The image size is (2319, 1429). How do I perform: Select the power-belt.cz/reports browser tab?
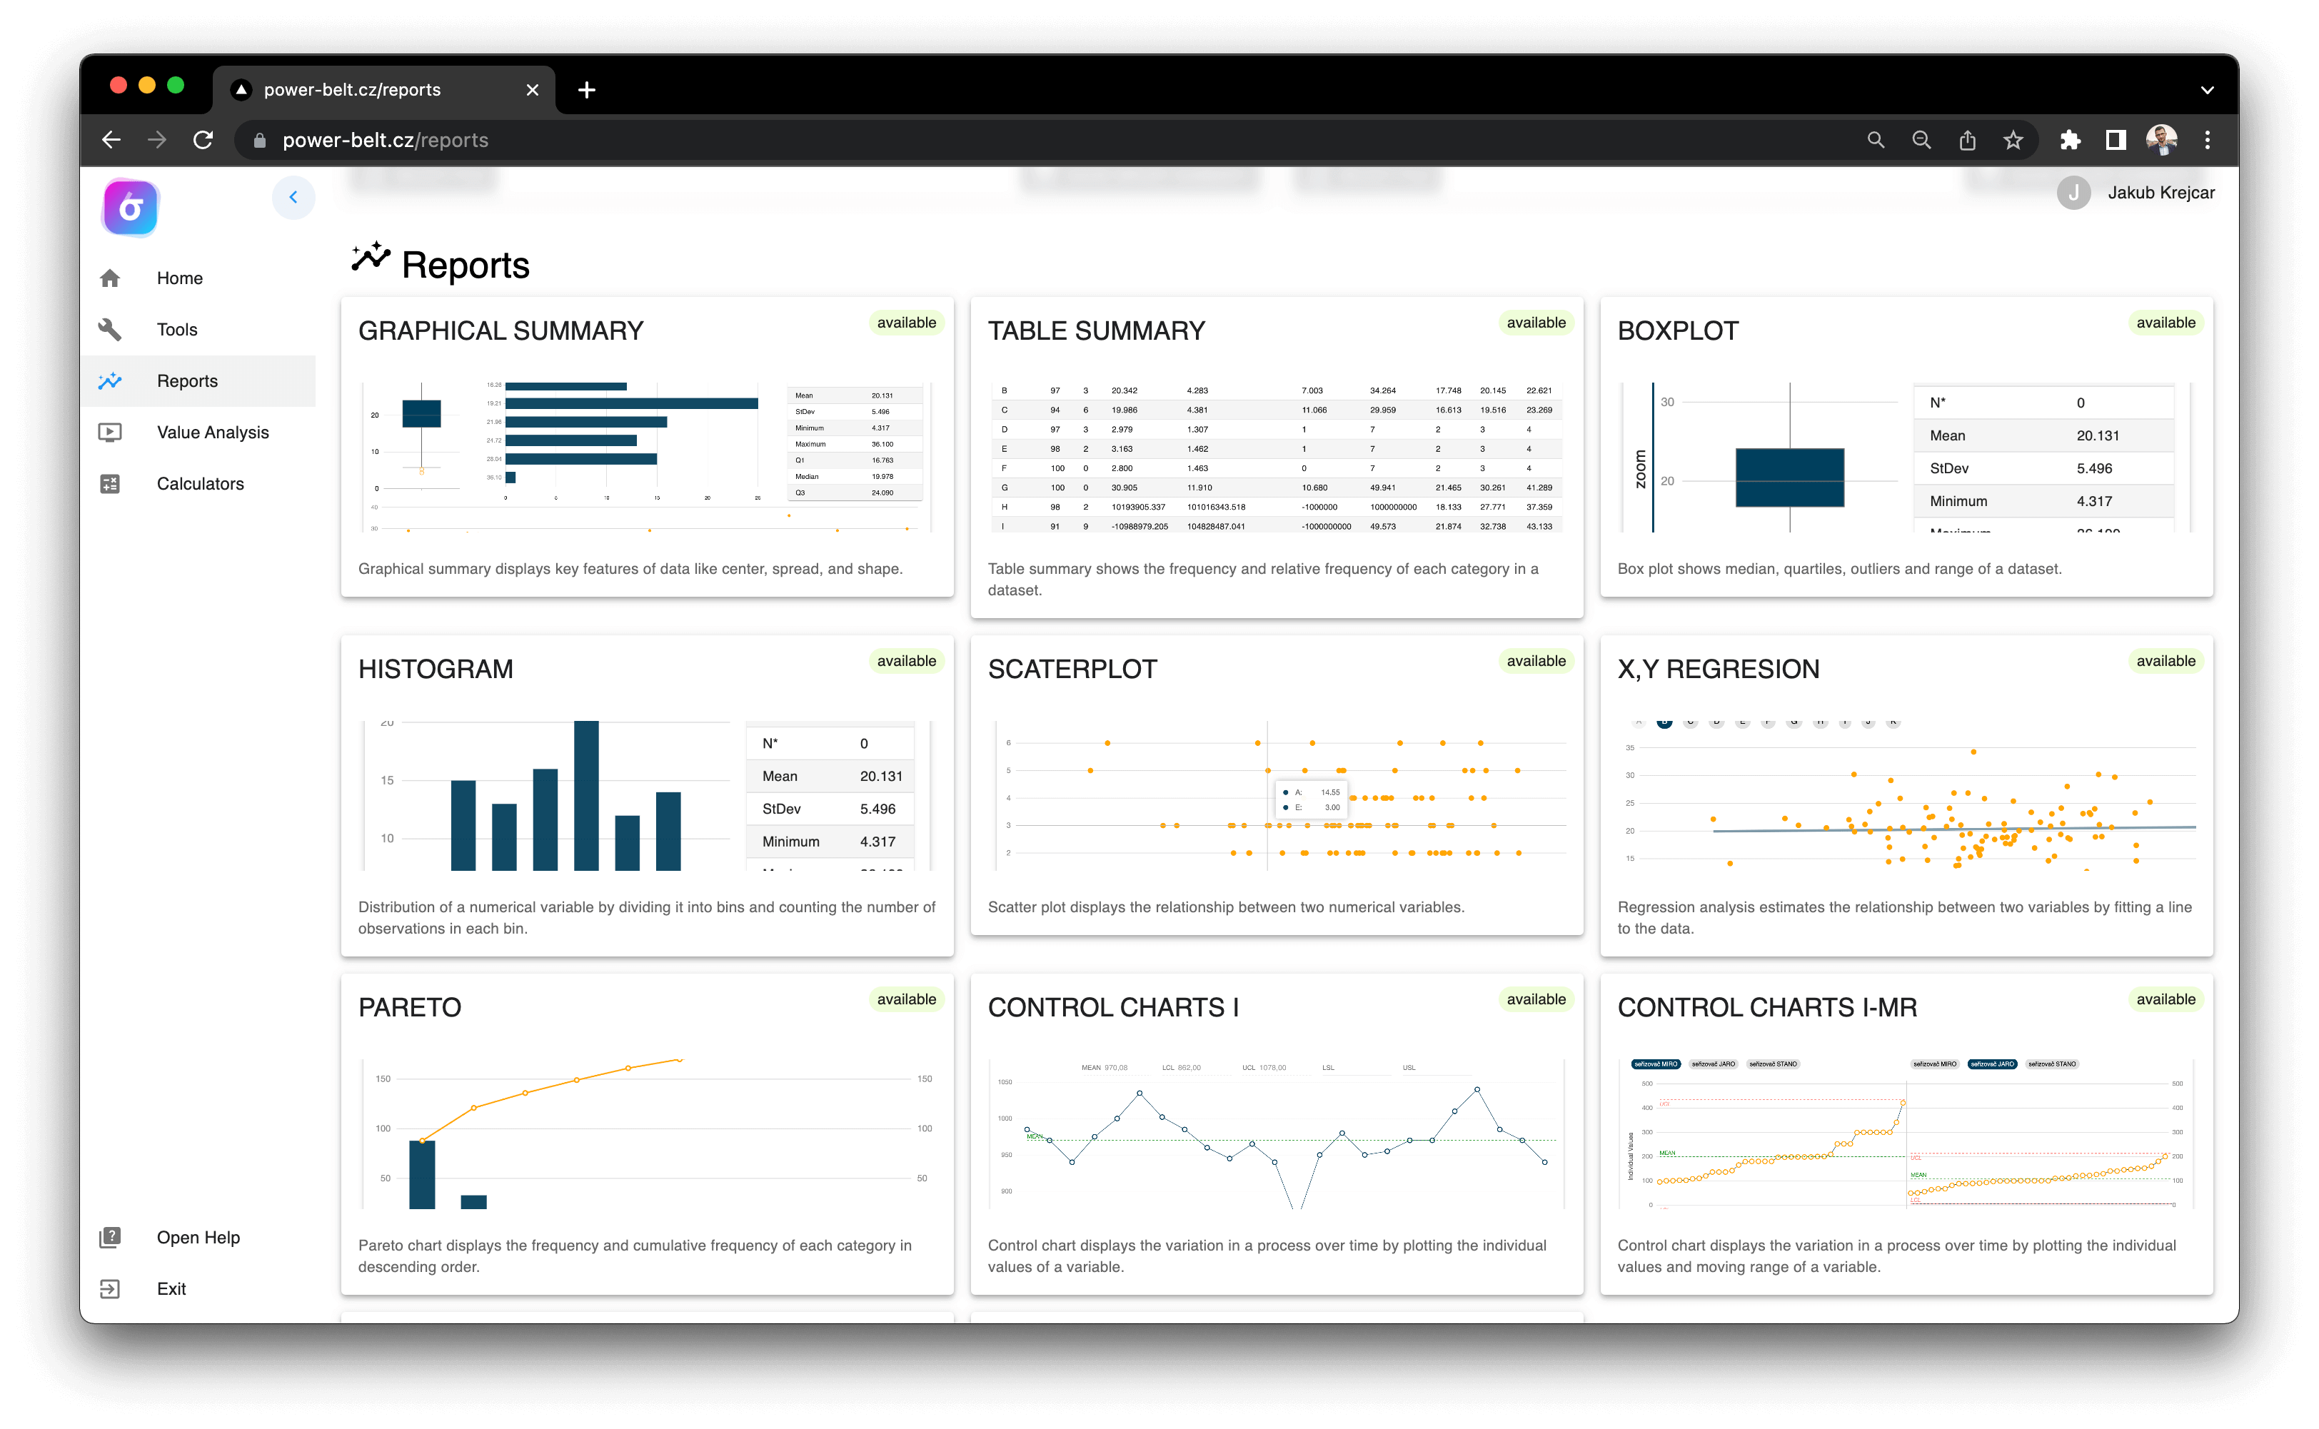pos(384,90)
